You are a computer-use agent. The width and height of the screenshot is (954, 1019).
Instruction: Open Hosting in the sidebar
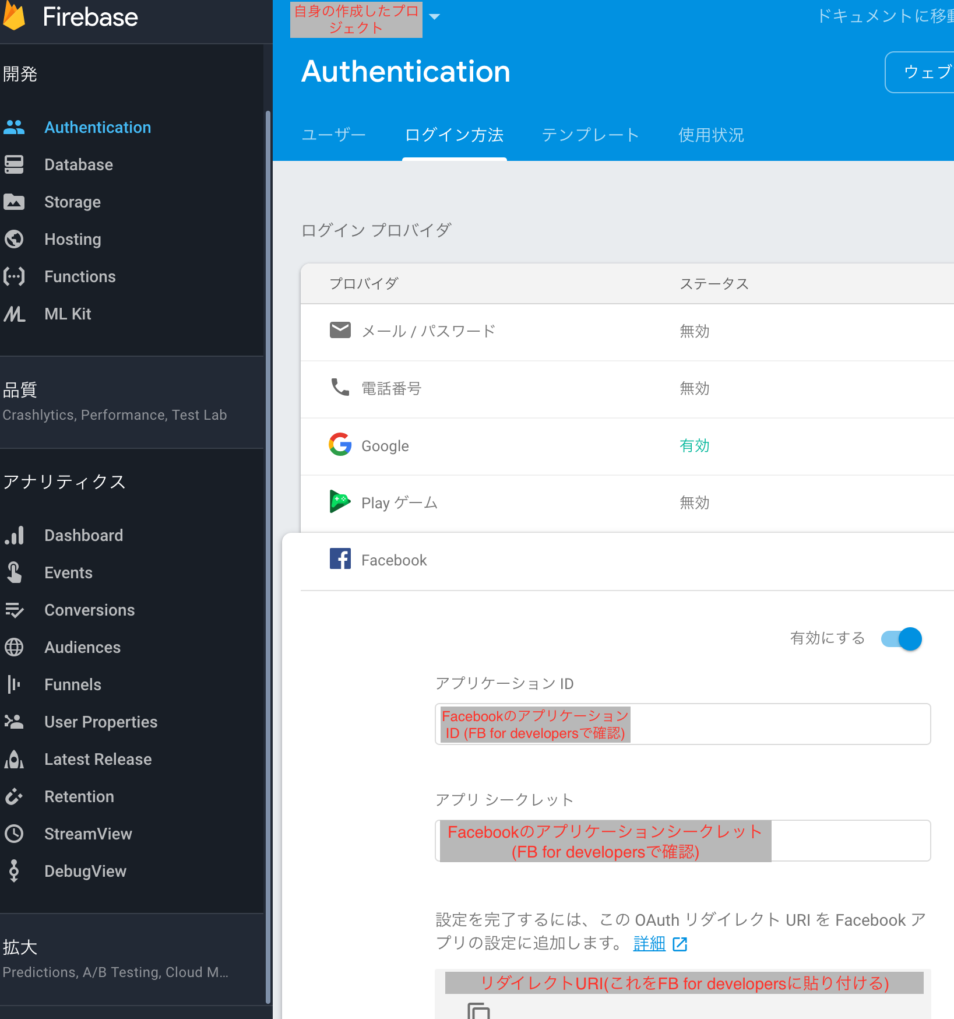point(73,239)
